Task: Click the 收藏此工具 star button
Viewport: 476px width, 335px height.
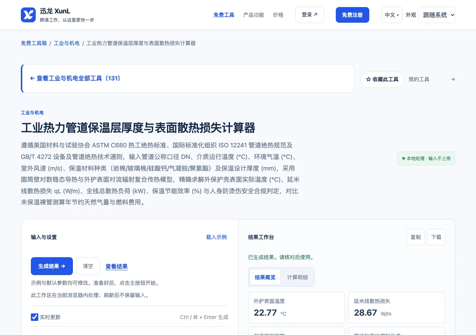Action: tap(382, 80)
